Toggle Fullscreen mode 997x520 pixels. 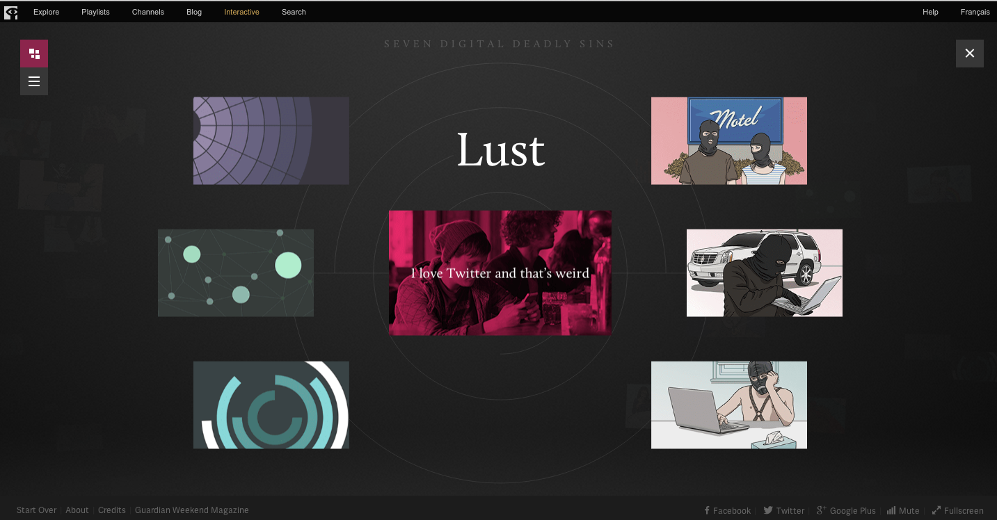[x=958, y=510]
